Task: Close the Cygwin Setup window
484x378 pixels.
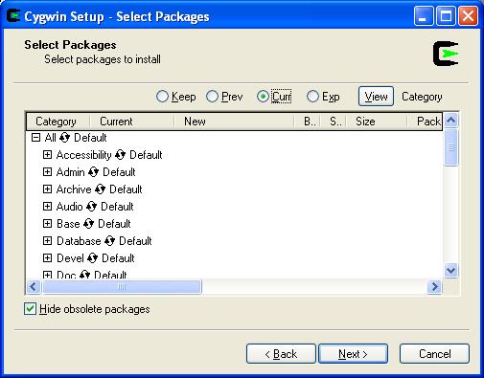Action: coord(468,16)
